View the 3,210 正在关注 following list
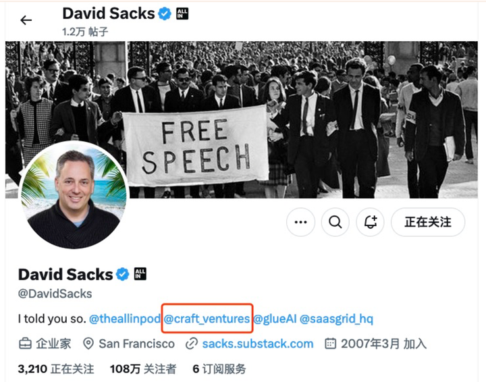Viewport: 486px width, 382px height. [x=56, y=369]
